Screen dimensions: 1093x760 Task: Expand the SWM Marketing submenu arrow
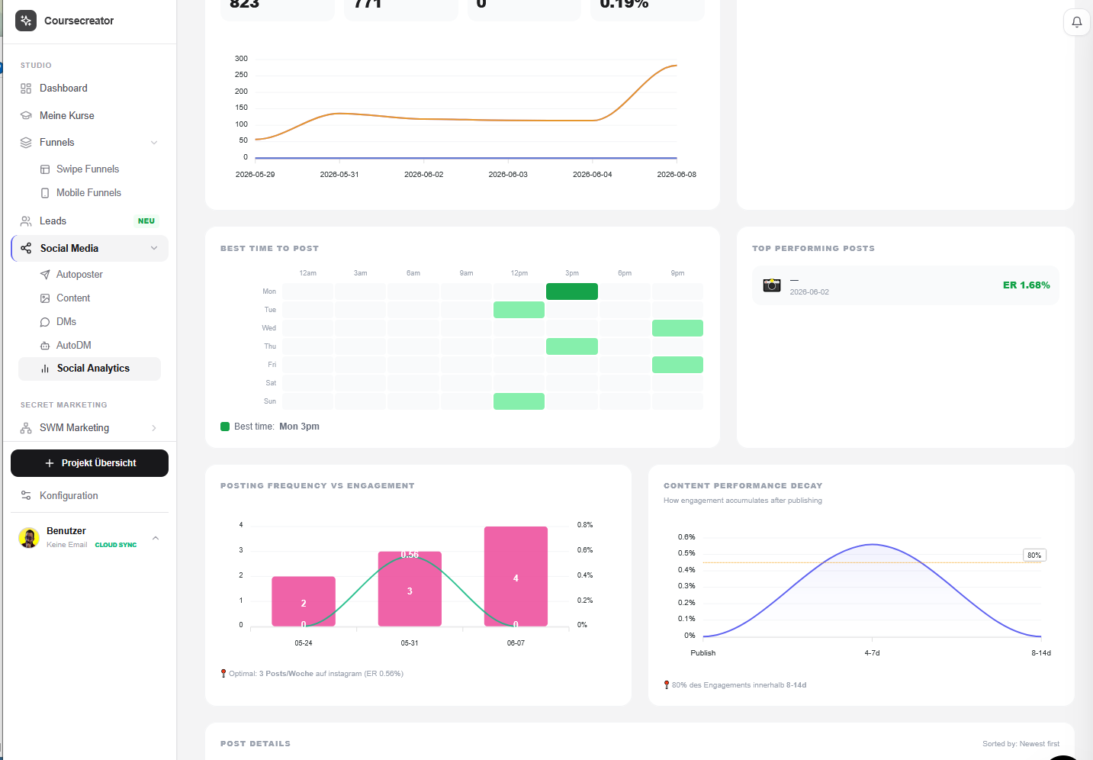pyautogui.click(x=154, y=428)
